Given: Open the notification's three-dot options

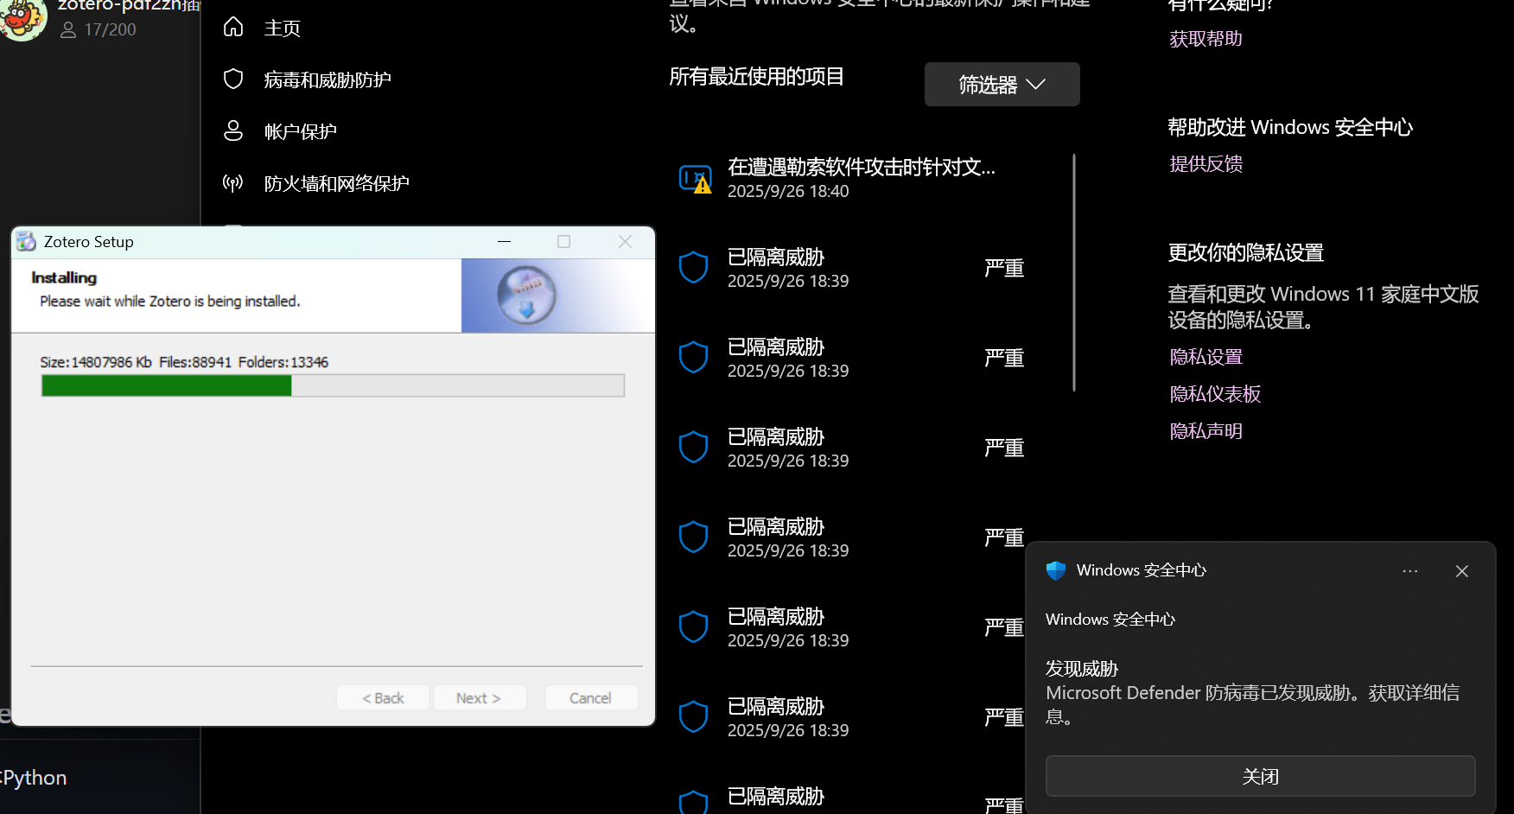Looking at the screenshot, I should point(1410,571).
